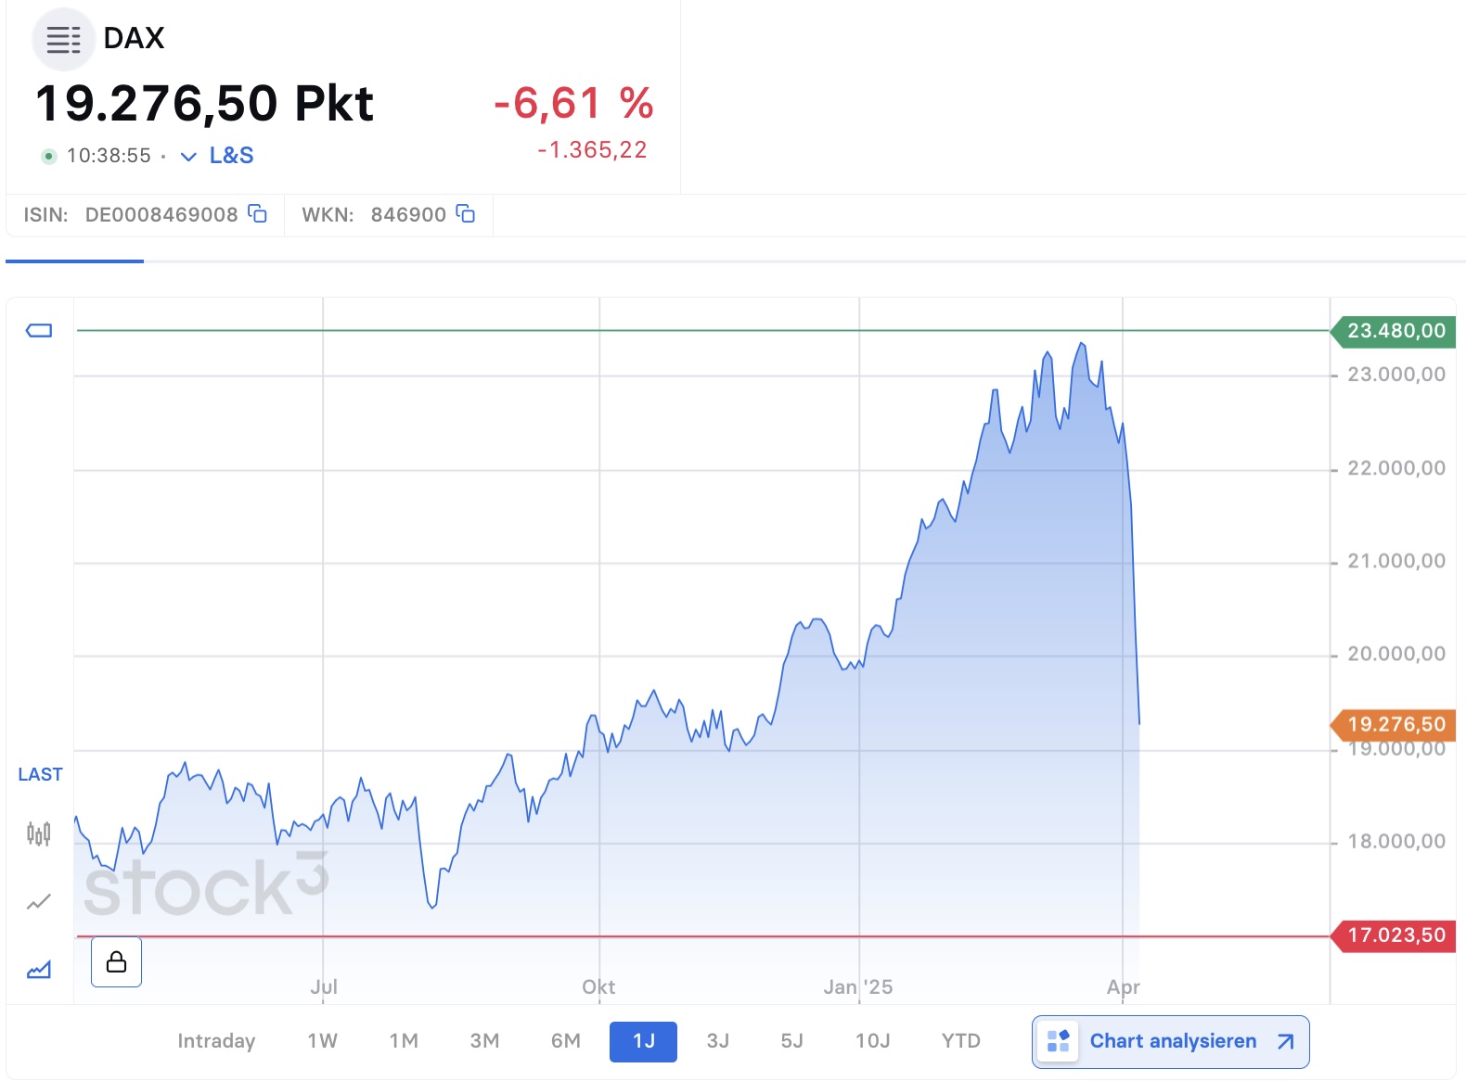
Task: Copy the ISIN DE0008469008 to clipboard
Action: [x=258, y=214]
